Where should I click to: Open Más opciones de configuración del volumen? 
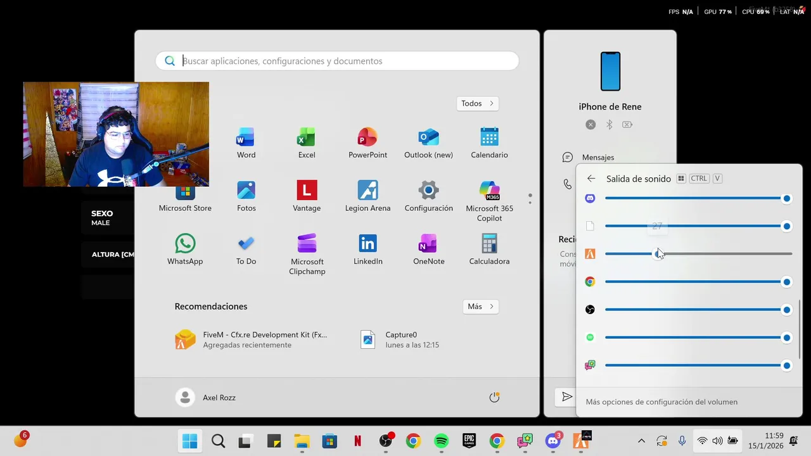coord(661,402)
